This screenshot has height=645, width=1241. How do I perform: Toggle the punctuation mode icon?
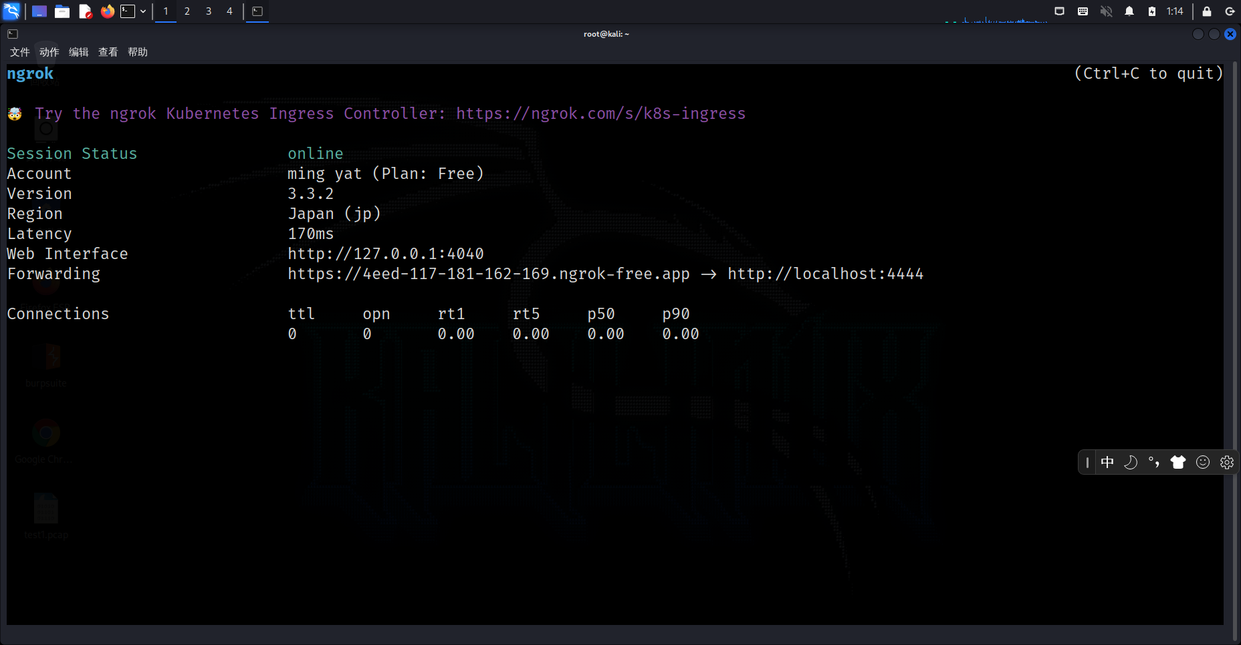[x=1154, y=462]
